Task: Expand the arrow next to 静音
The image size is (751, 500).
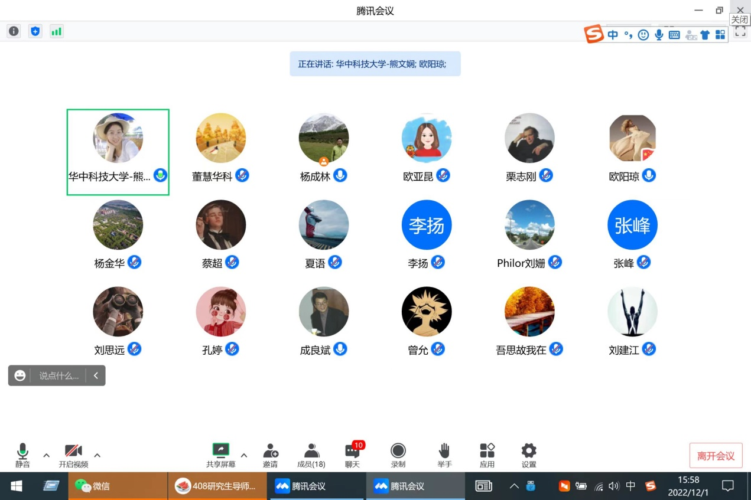Action: click(x=46, y=455)
